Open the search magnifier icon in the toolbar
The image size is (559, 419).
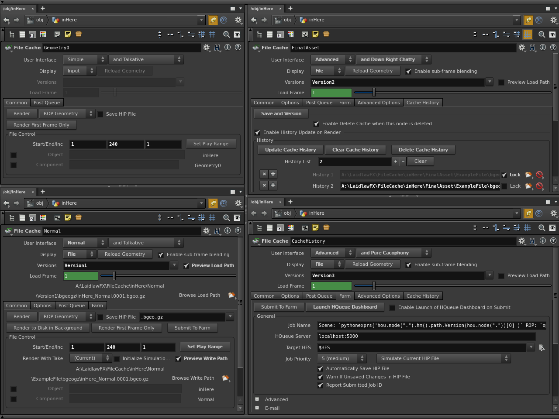(x=227, y=34)
